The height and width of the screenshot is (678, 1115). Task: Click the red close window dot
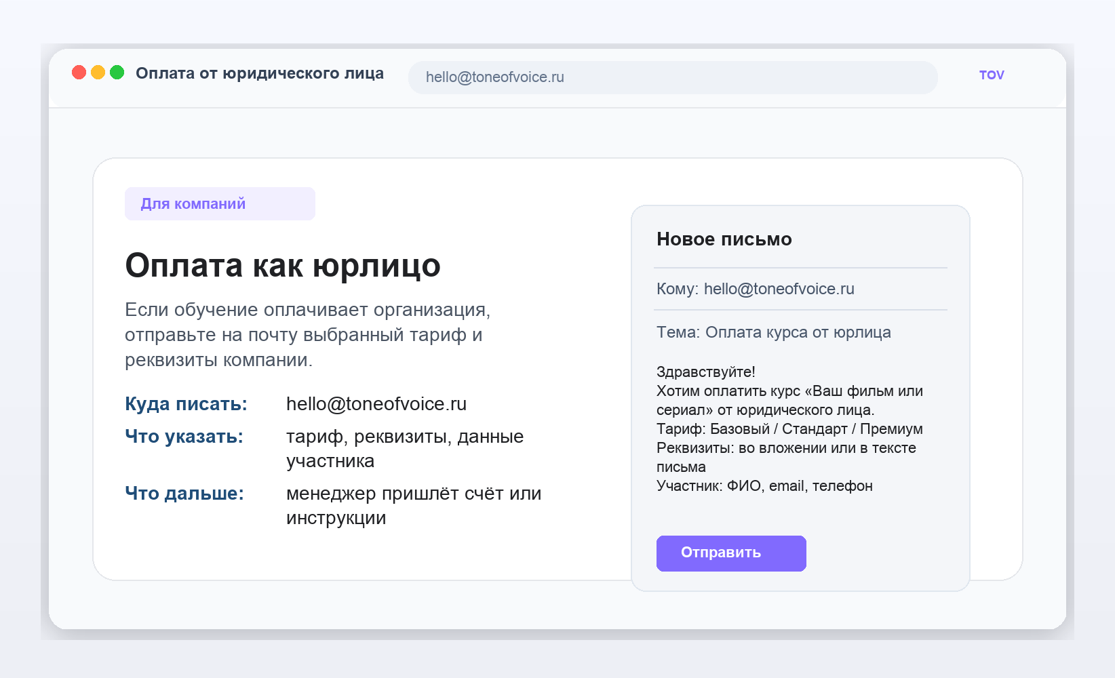click(79, 73)
